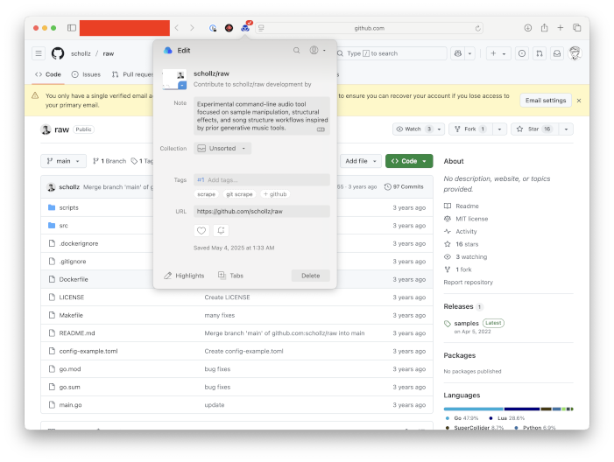Image resolution: width=614 pixels, height=462 pixels.
Task: Open README.md file
Action: tap(77, 333)
